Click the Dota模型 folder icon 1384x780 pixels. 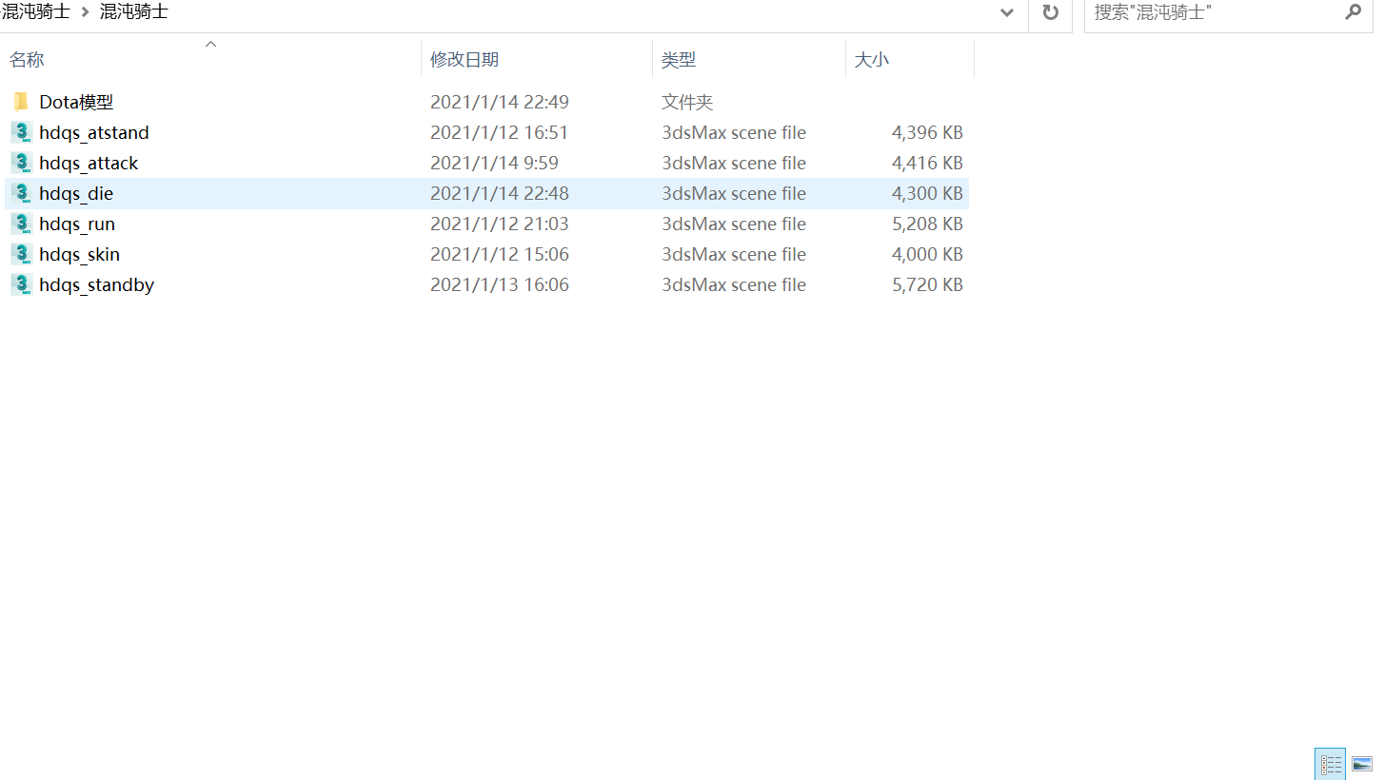pyautogui.click(x=21, y=102)
